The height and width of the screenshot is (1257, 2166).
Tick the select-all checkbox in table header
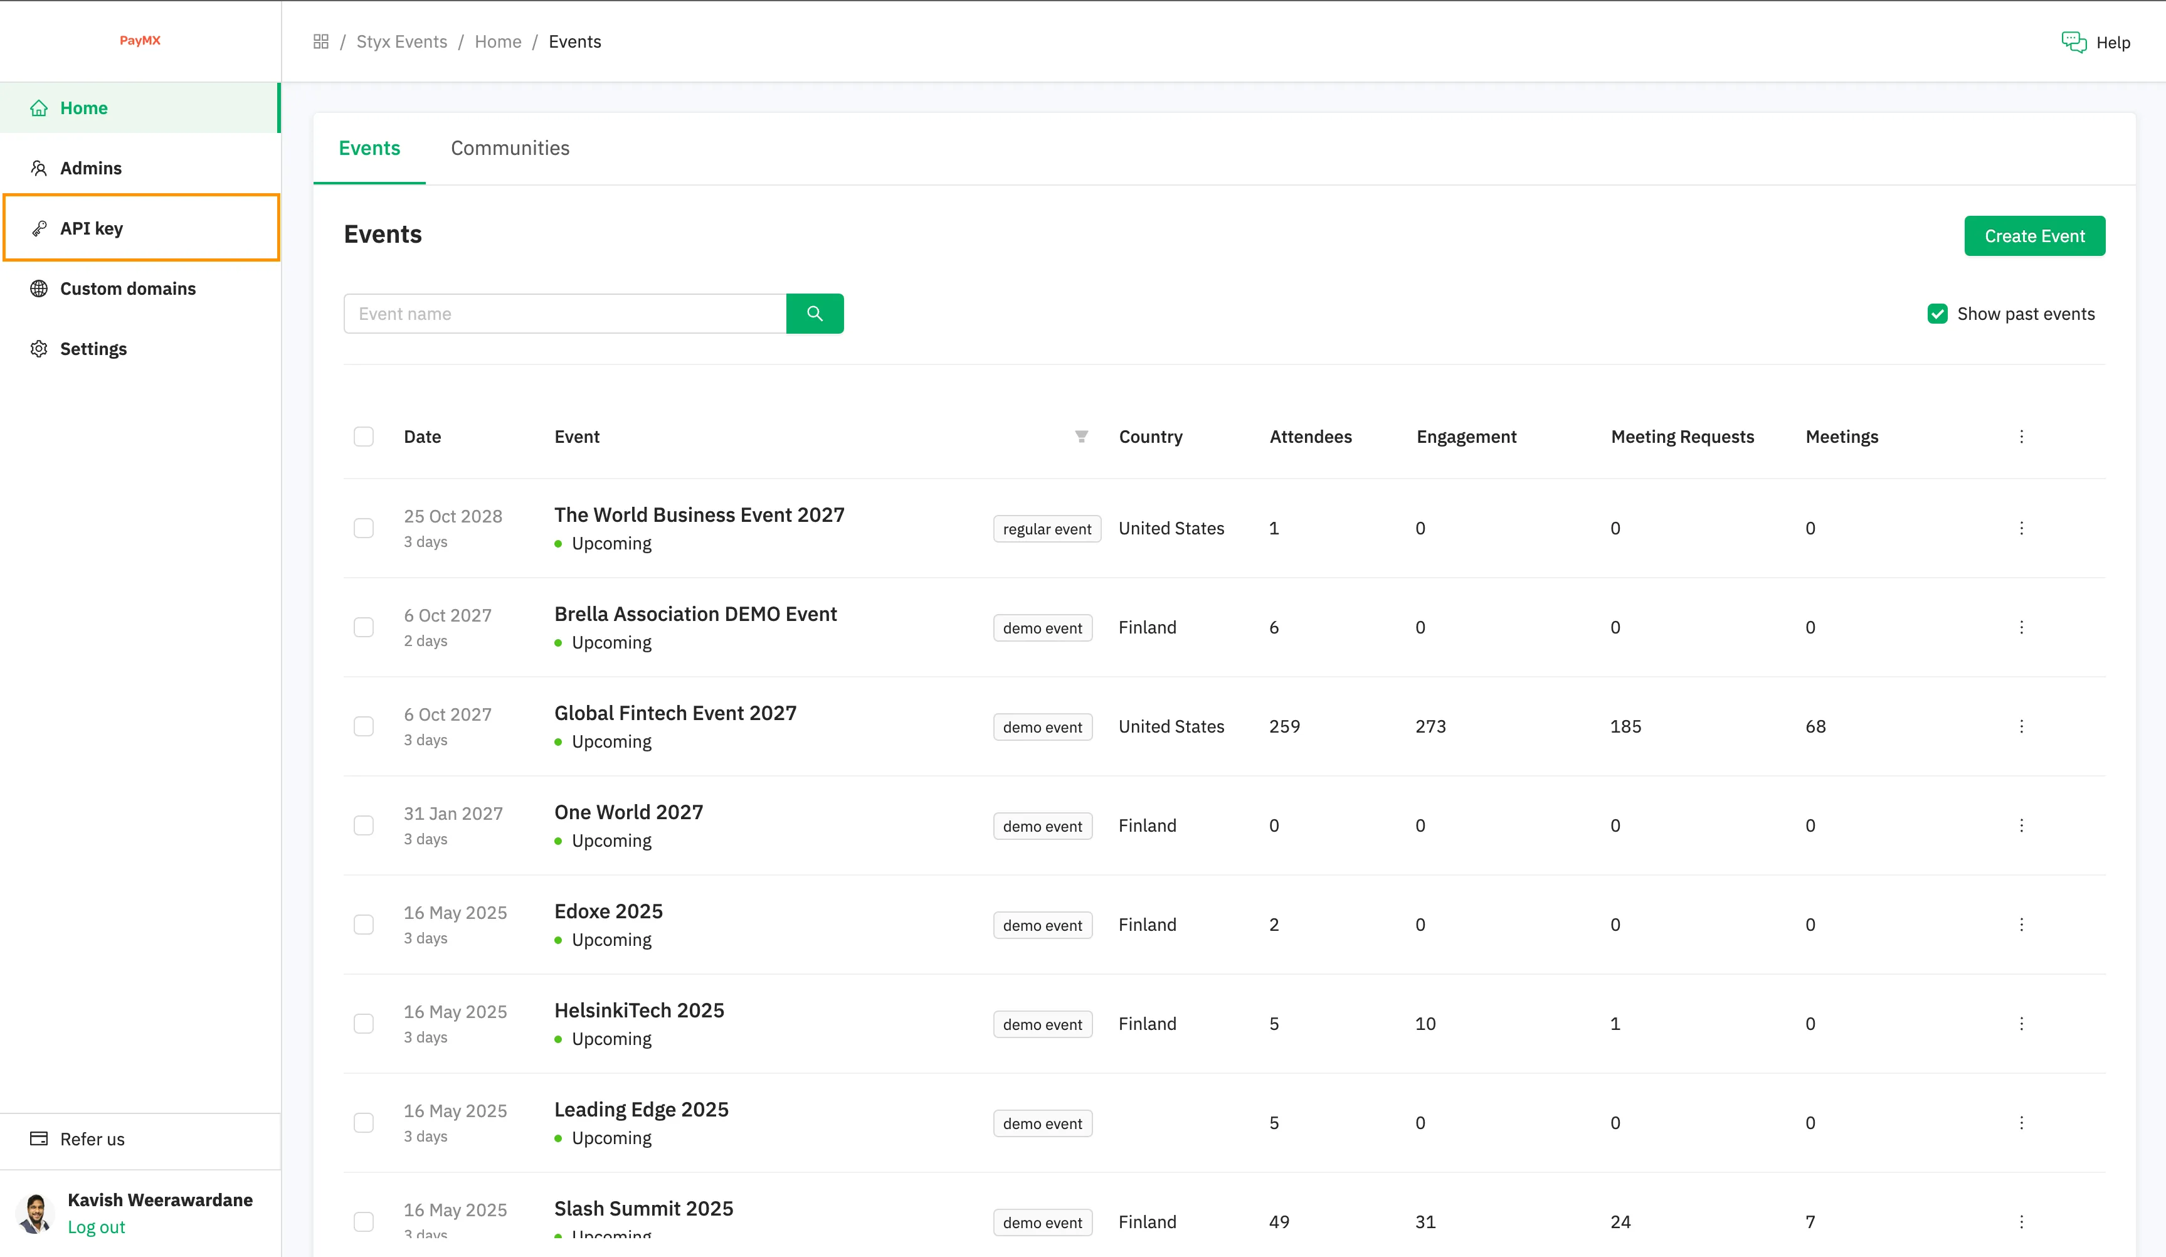364,437
